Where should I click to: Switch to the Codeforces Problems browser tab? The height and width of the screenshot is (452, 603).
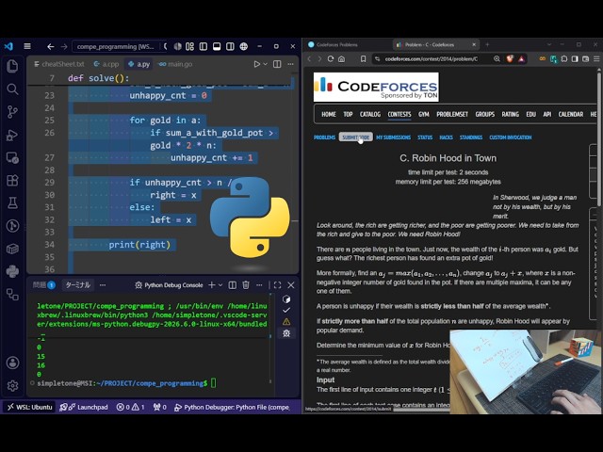click(333, 44)
